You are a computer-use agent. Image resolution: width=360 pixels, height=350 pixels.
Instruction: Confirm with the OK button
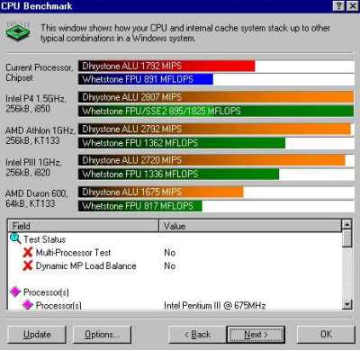[326, 335]
